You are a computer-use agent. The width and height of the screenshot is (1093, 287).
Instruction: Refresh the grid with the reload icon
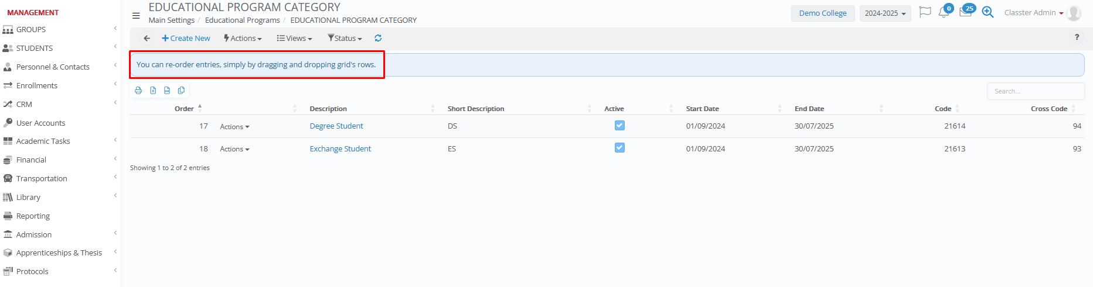(378, 39)
